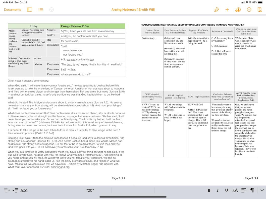
Task: Open the table of contents list icon
Action: click(41, 10)
